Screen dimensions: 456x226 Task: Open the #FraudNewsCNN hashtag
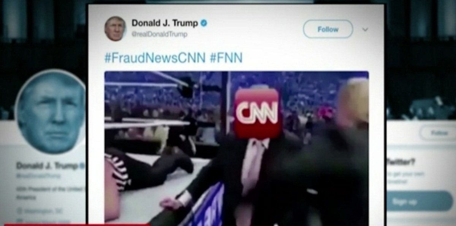pyautogui.click(x=155, y=58)
